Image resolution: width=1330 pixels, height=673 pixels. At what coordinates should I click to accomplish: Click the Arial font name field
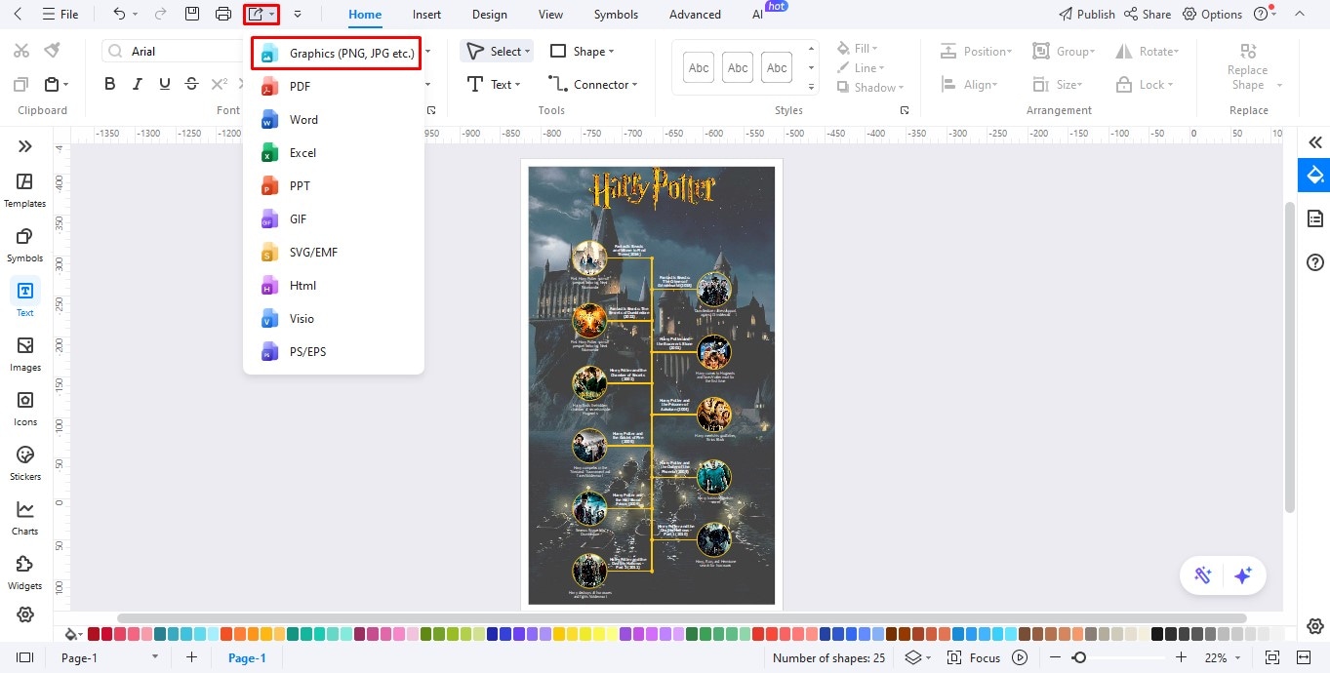pos(174,51)
